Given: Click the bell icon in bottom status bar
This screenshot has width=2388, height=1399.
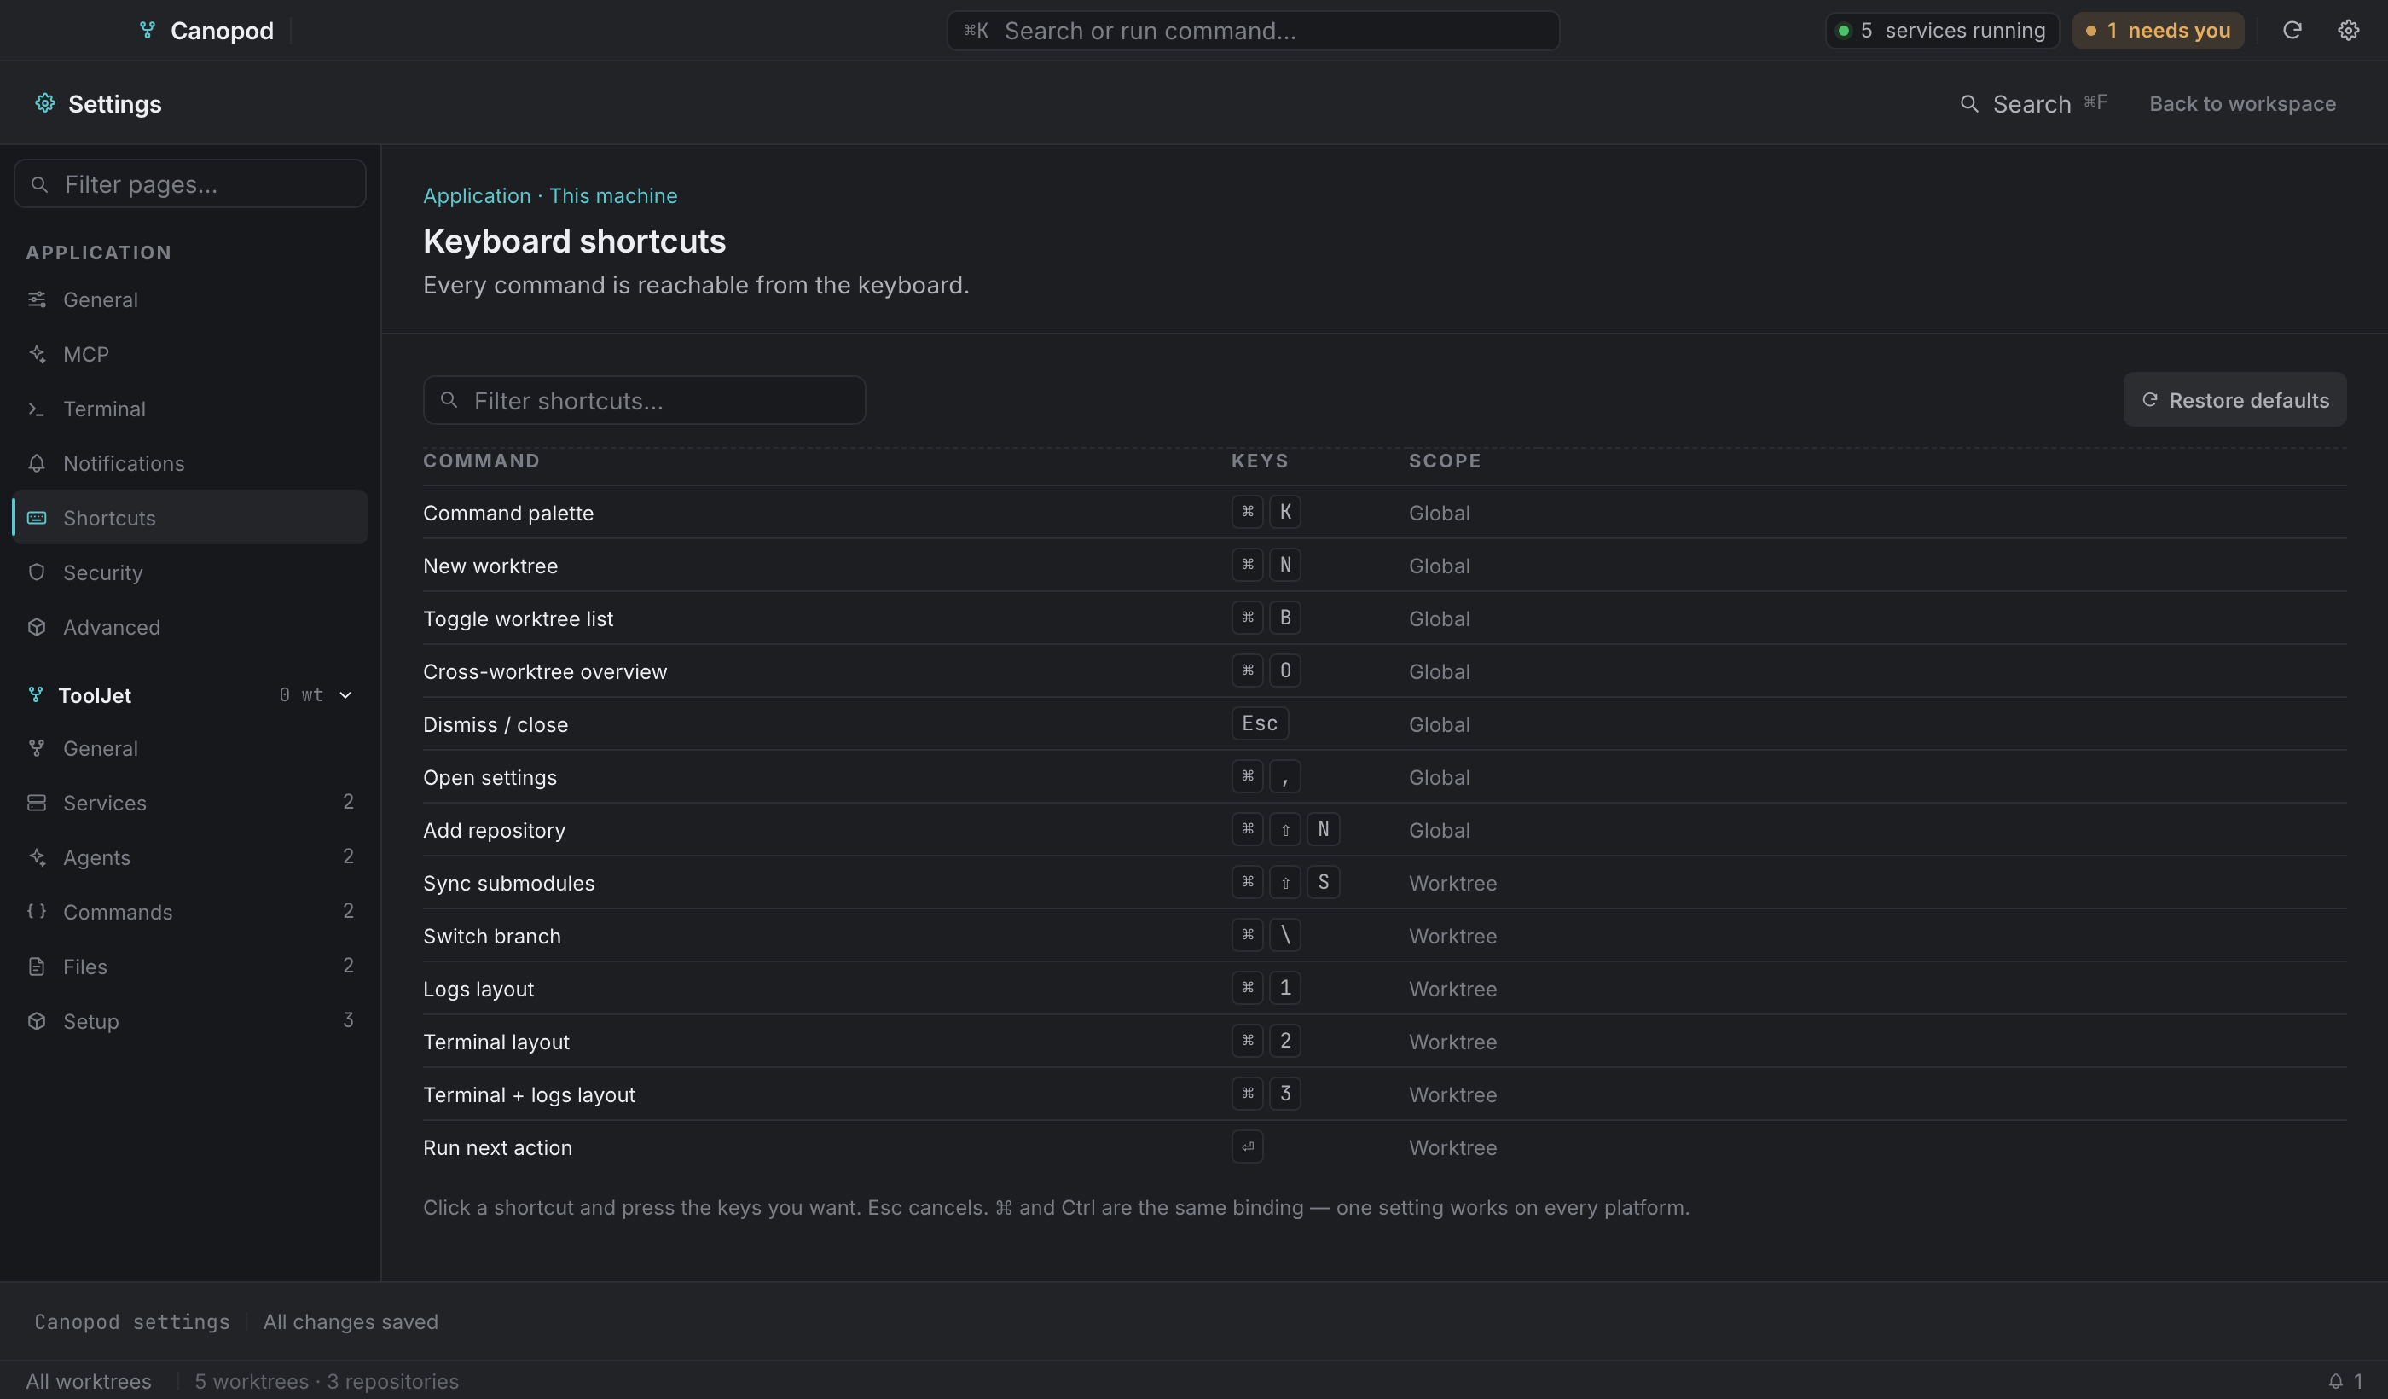Looking at the screenshot, I should coord(2335,1381).
